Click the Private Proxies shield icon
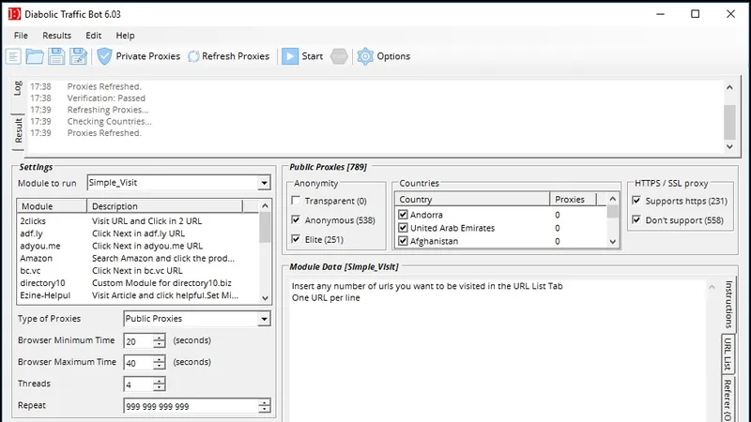 coord(104,56)
